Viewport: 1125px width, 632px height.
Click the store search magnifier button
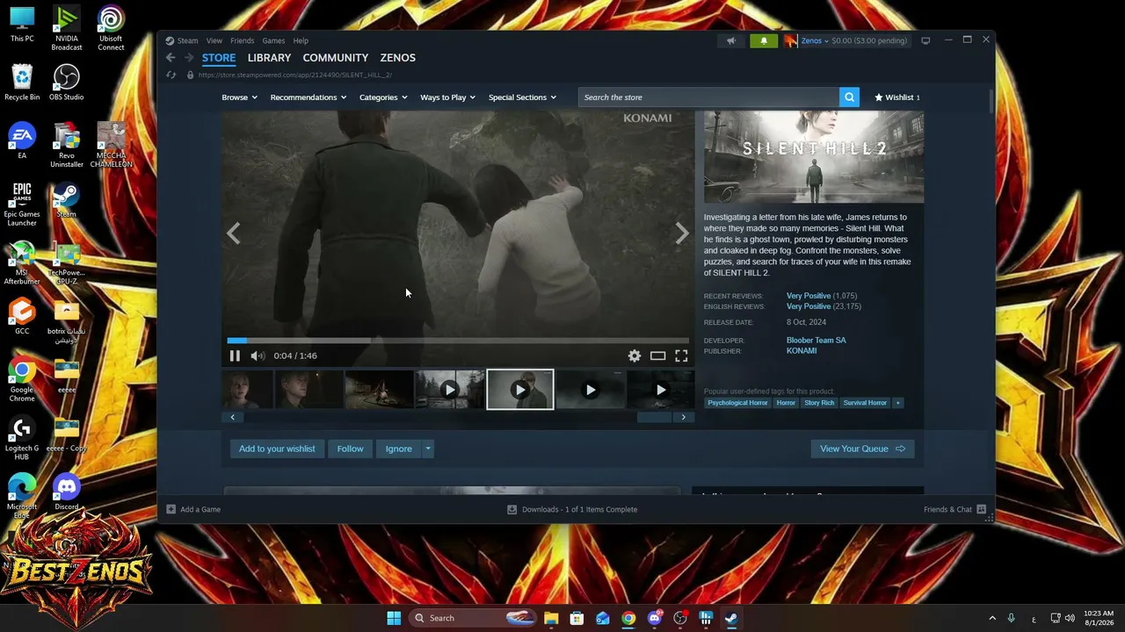849,97
